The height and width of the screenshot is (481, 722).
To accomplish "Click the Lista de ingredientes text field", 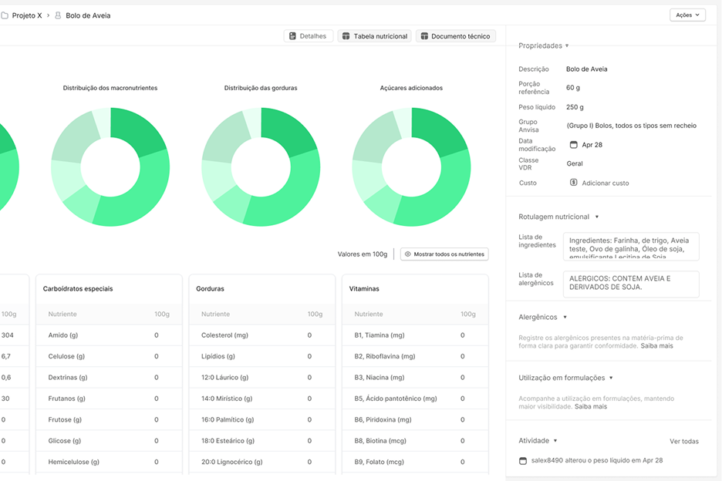I will pos(630,247).
